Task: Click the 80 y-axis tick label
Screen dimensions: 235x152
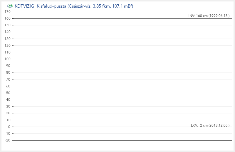Action: click(x=8, y=72)
